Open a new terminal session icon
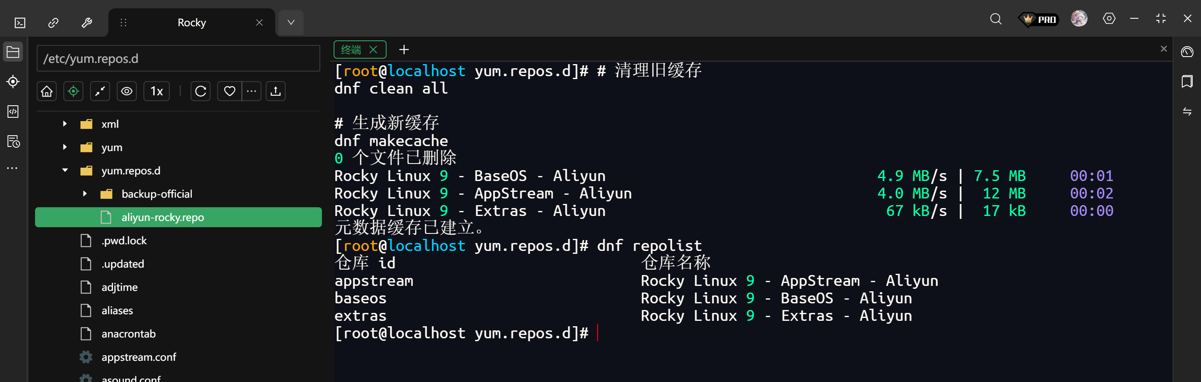This screenshot has height=382, width=1201. pyautogui.click(x=20, y=22)
